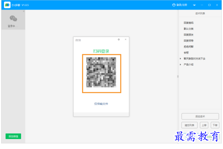Select the 产品介绍 row text
223x149 pixels.
[188, 65]
